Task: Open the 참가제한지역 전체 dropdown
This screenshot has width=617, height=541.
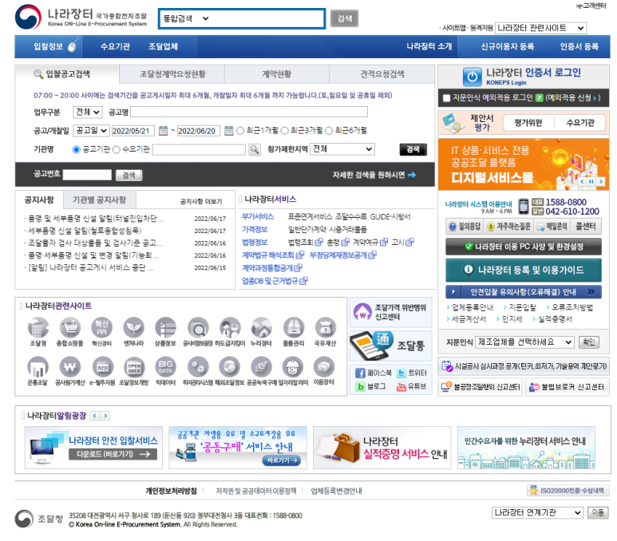Action: click(x=342, y=149)
